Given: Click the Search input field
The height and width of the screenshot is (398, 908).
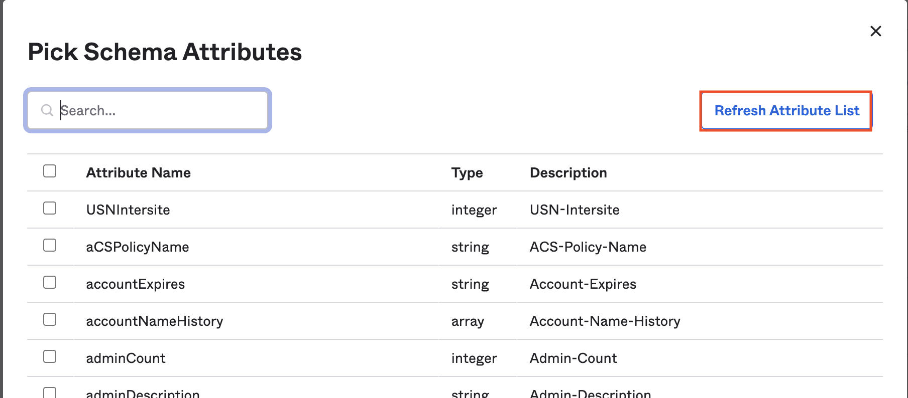Looking at the screenshot, I should 161,110.
